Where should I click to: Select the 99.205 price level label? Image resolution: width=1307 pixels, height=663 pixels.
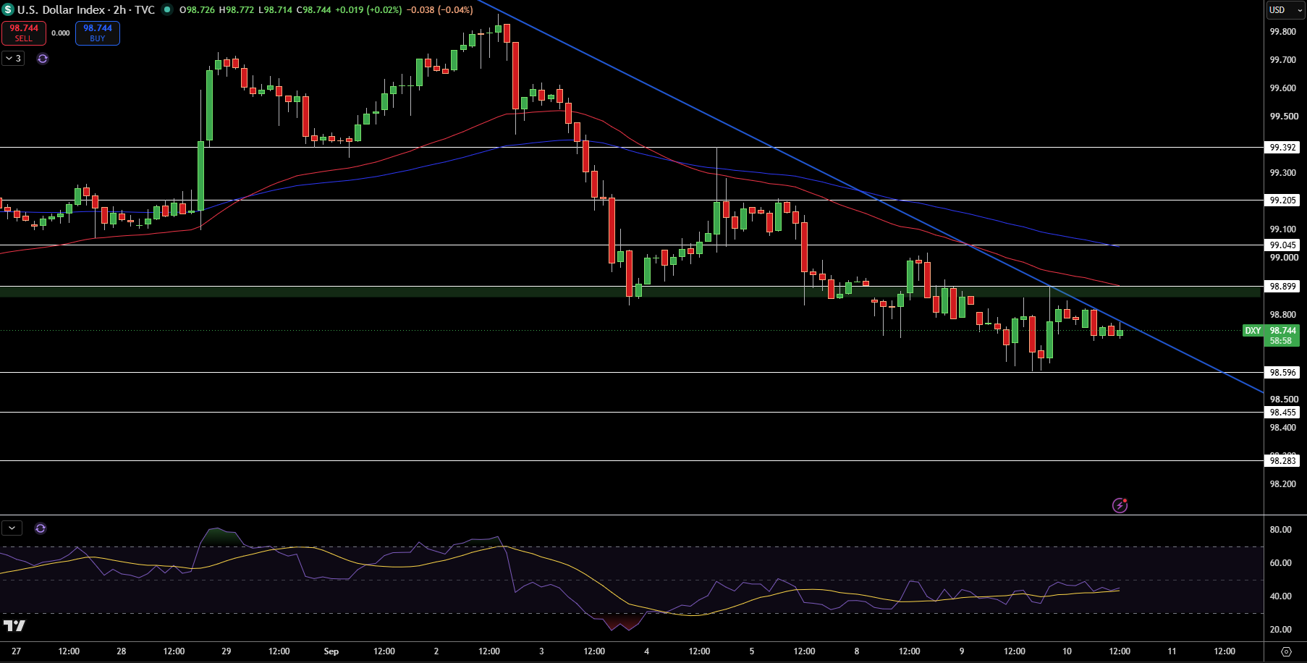pos(1282,200)
